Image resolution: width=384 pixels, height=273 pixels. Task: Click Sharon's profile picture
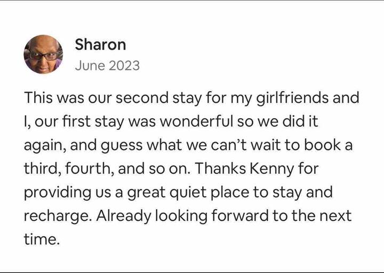coord(43,55)
